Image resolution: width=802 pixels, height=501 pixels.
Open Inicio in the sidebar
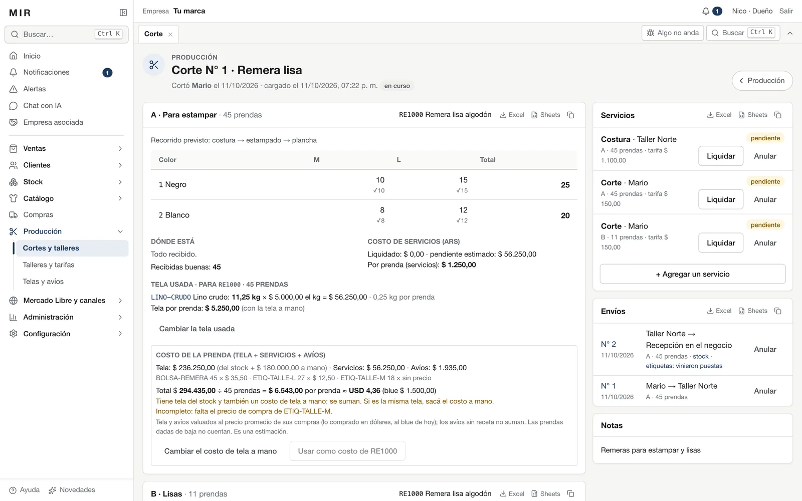66,56
